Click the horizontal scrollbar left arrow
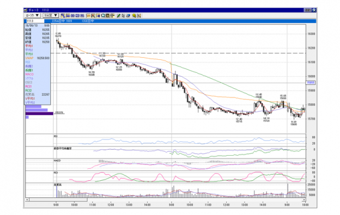 pyautogui.click(x=27, y=200)
